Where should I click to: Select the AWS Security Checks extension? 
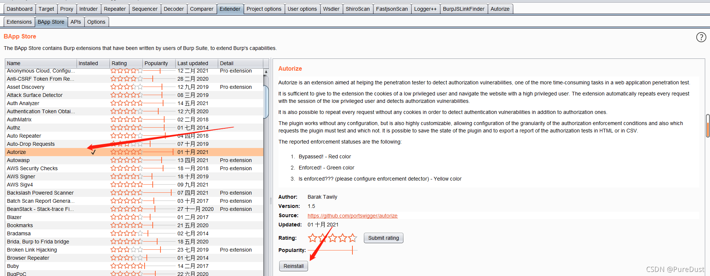click(x=32, y=168)
